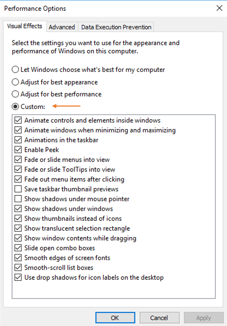Screen dimensions: 227x326
Task: Uncheck "Use drop shadows for icon labels on the desktop"
Action: tap(19, 277)
